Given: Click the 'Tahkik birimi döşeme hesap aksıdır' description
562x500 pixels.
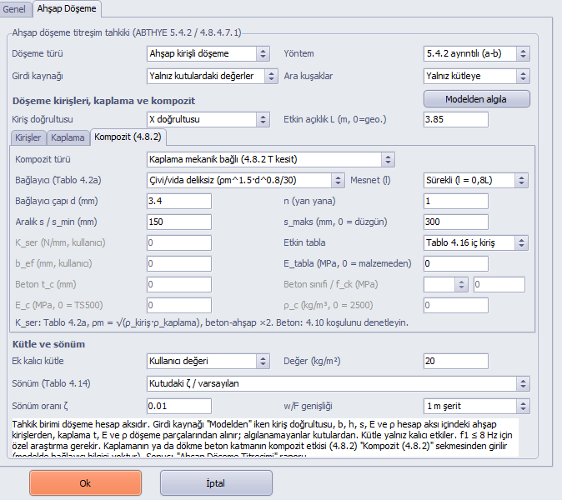Looking at the screenshot, I should coord(265,437).
